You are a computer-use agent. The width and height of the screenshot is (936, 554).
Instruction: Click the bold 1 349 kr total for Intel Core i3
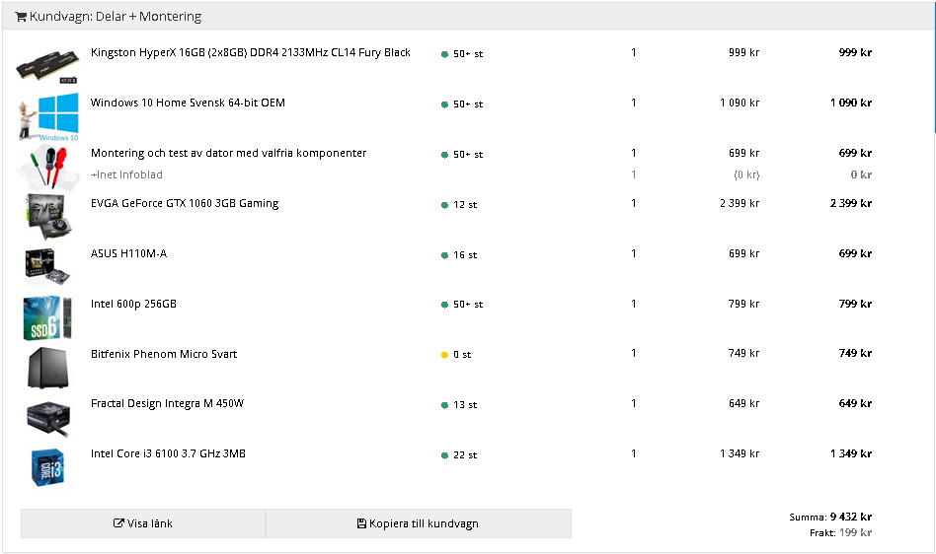[x=851, y=453]
